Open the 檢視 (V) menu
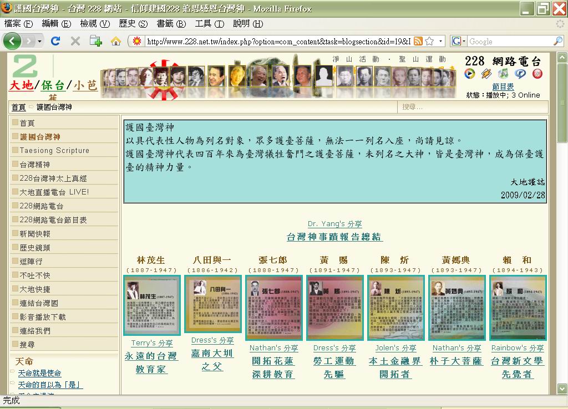This screenshot has width=568, height=409. [95, 24]
